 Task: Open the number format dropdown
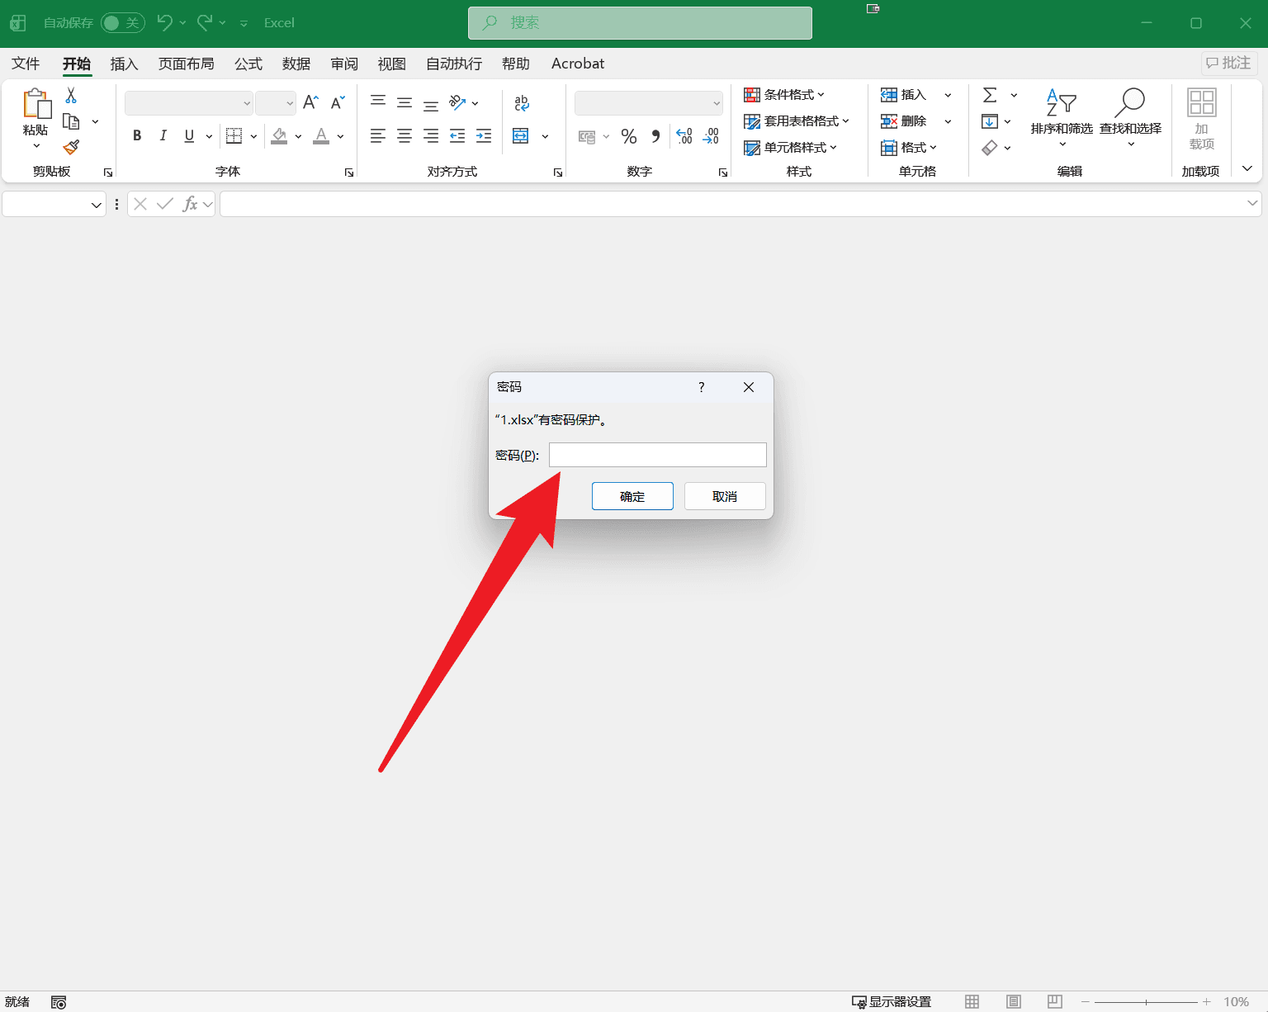[717, 103]
